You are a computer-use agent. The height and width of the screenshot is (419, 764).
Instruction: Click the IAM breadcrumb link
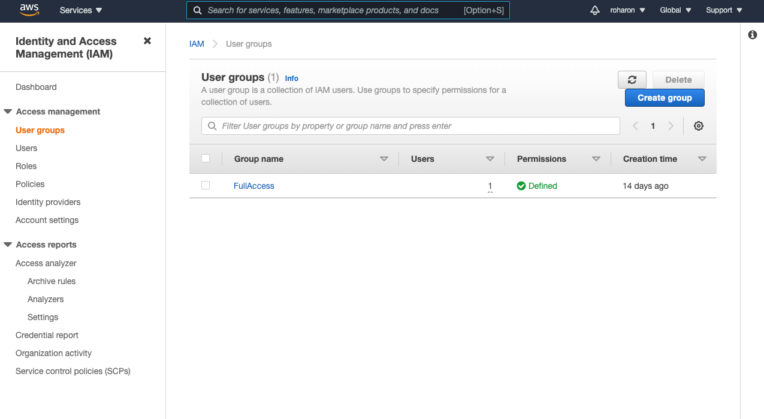197,44
